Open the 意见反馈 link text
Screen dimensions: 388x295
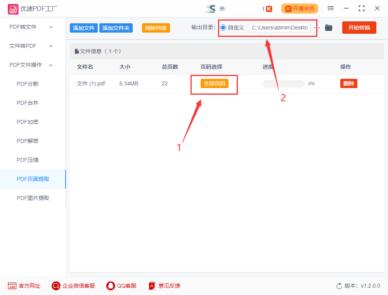pos(169,286)
